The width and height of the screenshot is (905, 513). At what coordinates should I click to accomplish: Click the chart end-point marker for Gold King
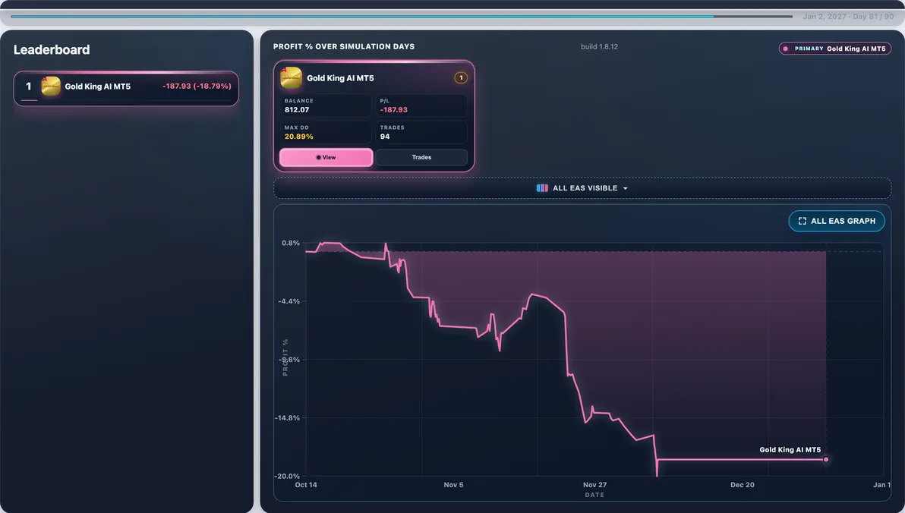(826, 459)
